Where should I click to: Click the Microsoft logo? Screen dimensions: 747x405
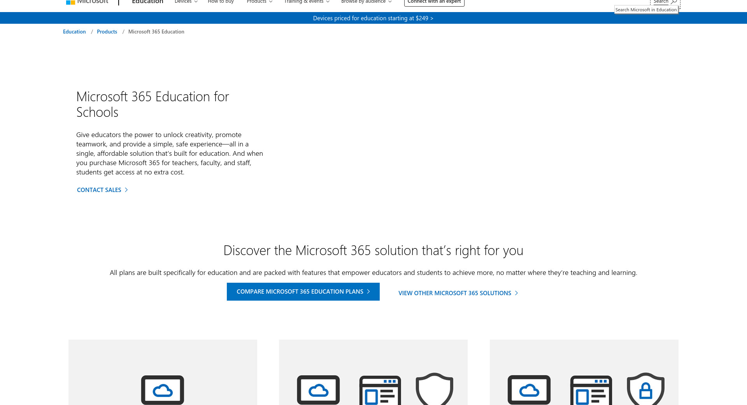(87, 2)
